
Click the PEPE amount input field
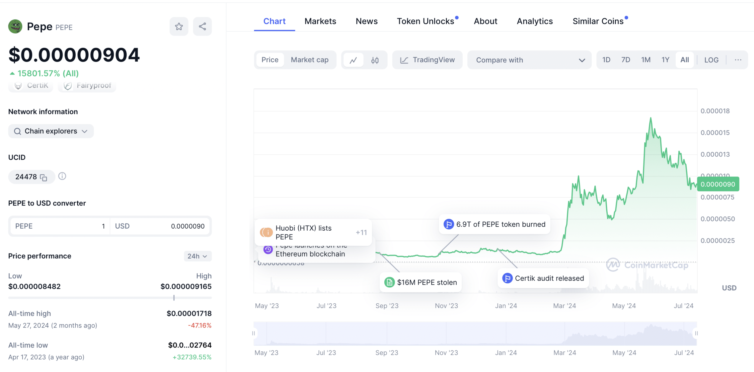[60, 226]
